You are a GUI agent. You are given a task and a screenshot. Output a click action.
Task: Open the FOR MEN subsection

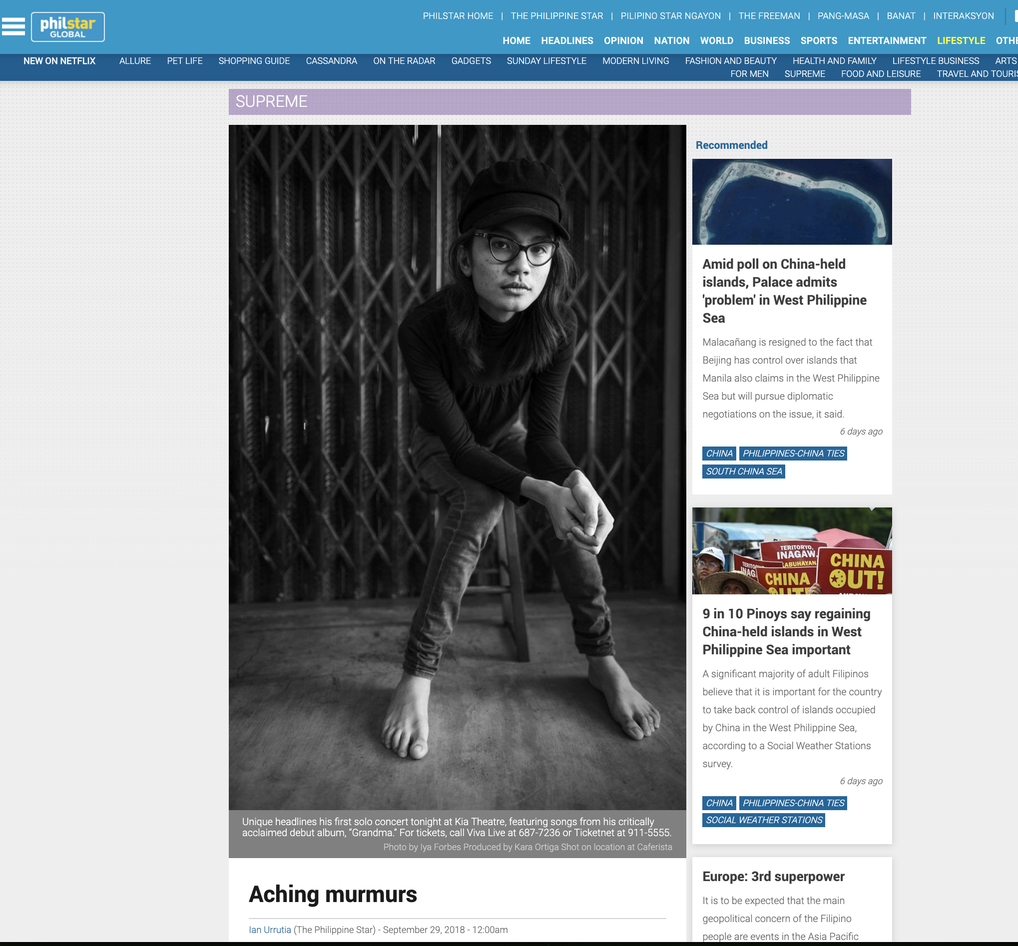pyautogui.click(x=749, y=74)
